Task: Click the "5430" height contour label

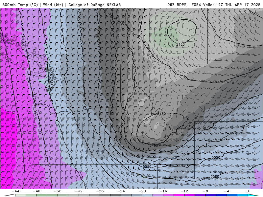Action: (x=180, y=44)
